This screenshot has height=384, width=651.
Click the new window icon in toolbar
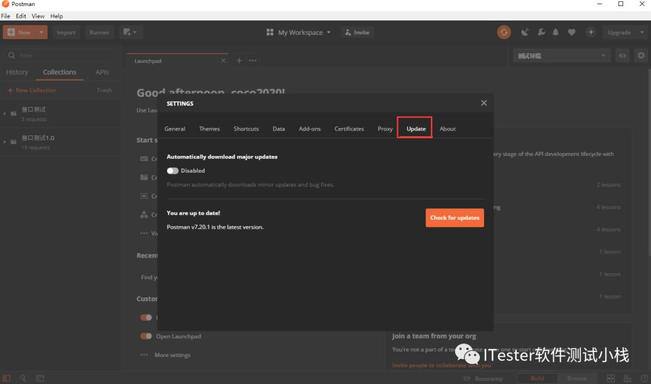127,32
